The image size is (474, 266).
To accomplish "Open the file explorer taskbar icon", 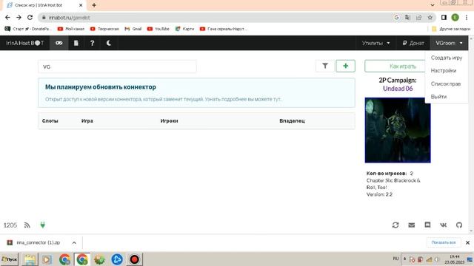I will [30, 259].
